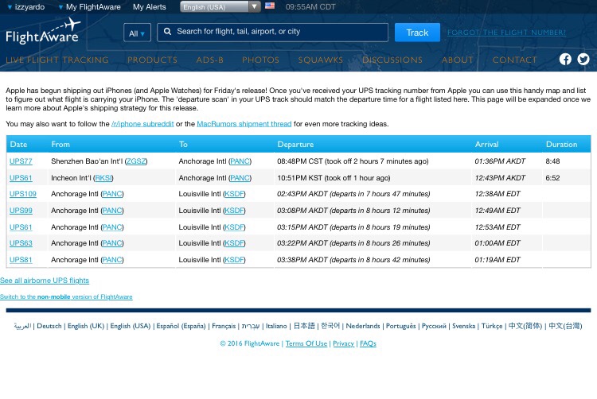
Task: Open Privacy link in footer
Action: tap(343, 343)
